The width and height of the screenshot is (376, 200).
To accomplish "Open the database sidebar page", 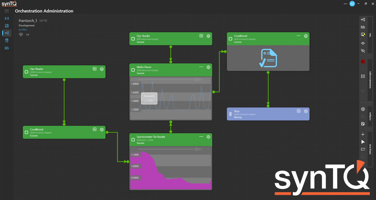I will coord(7,40).
